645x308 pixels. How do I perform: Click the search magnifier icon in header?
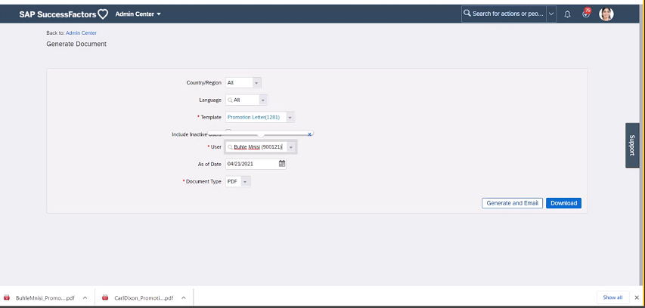[x=467, y=14]
